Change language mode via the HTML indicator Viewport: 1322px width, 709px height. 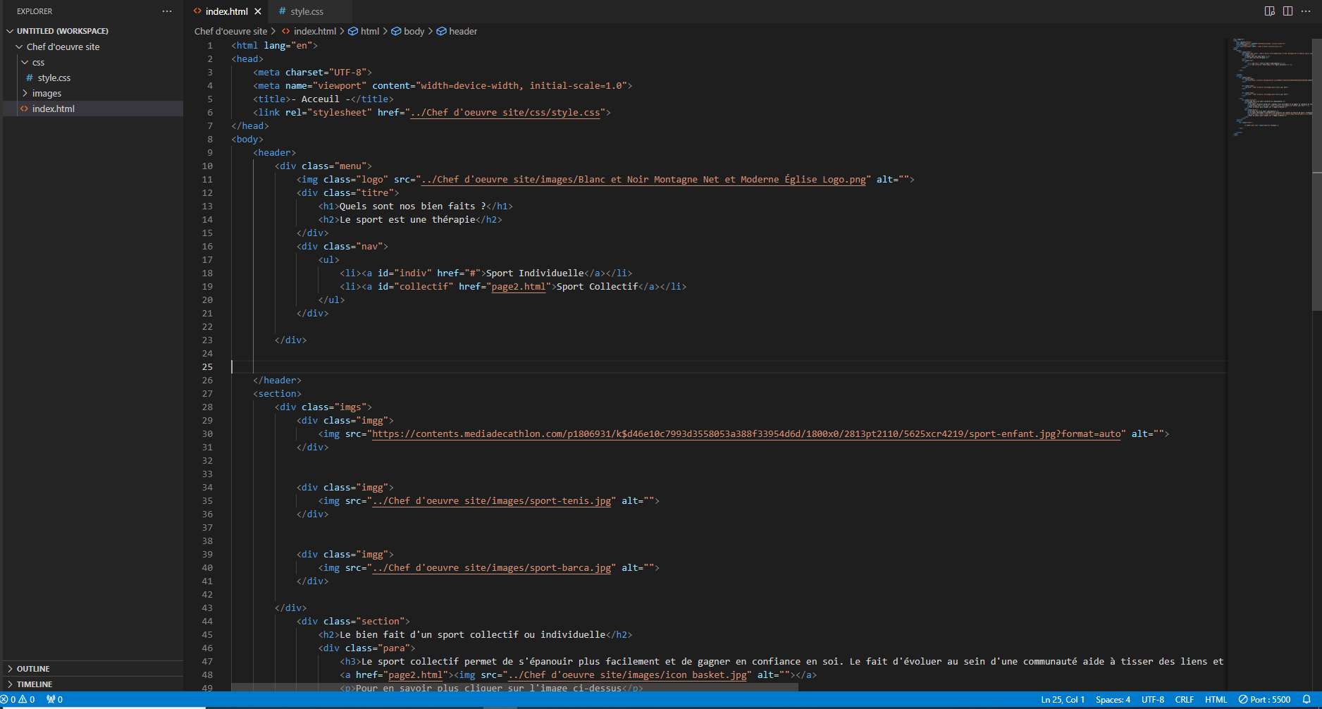[1216, 699]
